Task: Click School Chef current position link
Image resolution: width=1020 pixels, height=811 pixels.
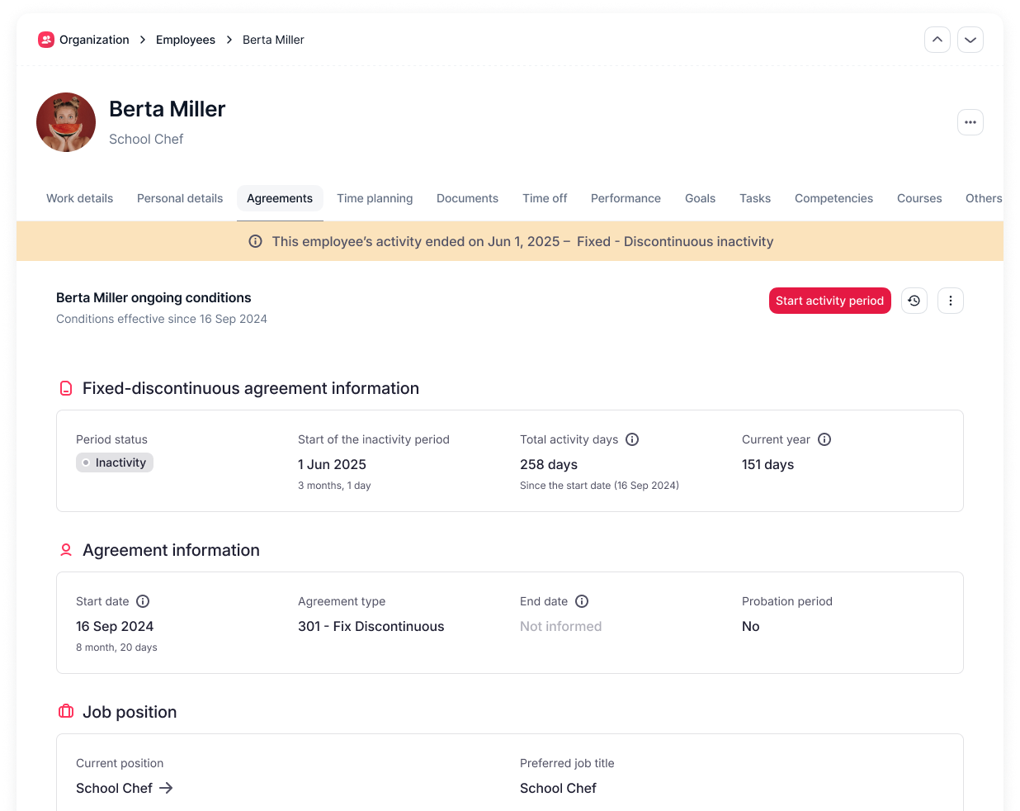Action: tap(114, 788)
